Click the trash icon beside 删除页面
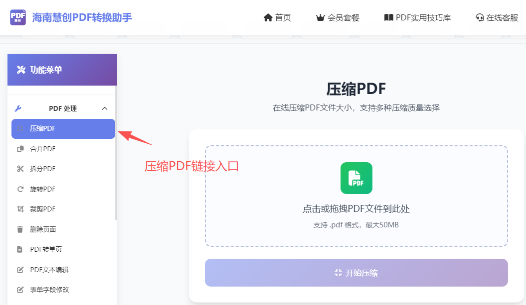The width and height of the screenshot is (526, 305). click(x=20, y=229)
